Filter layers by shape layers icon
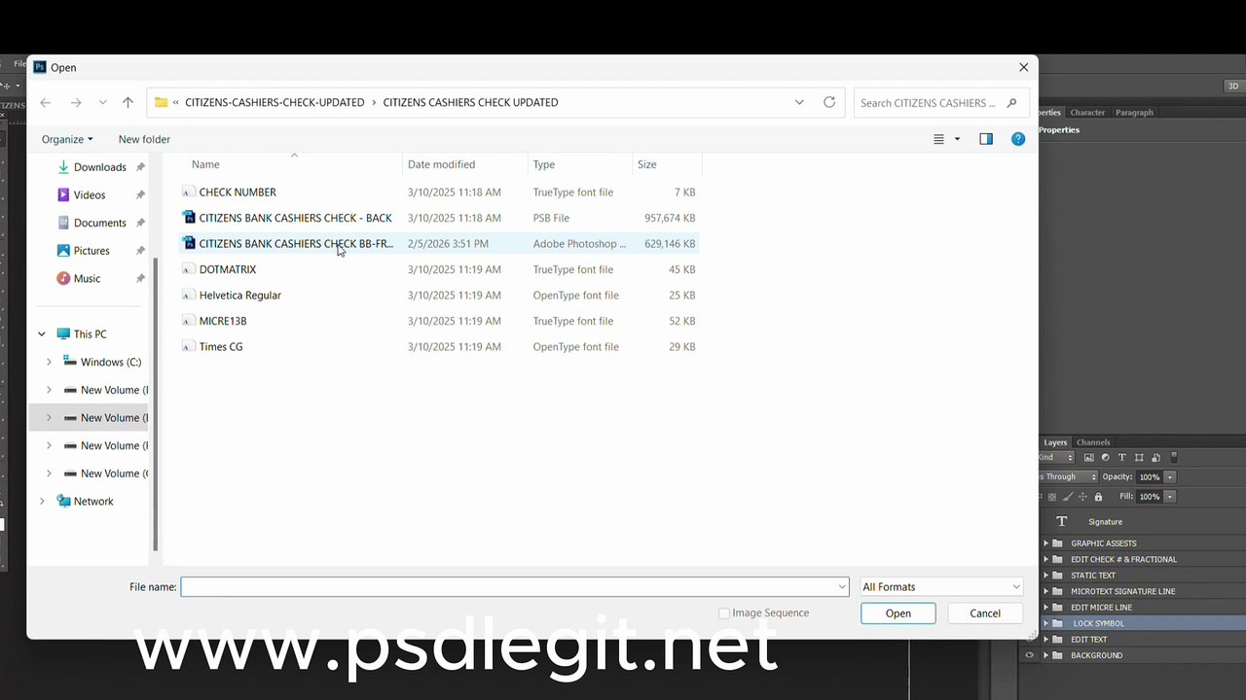This screenshot has width=1246, height=700. tap(1138, 457)
